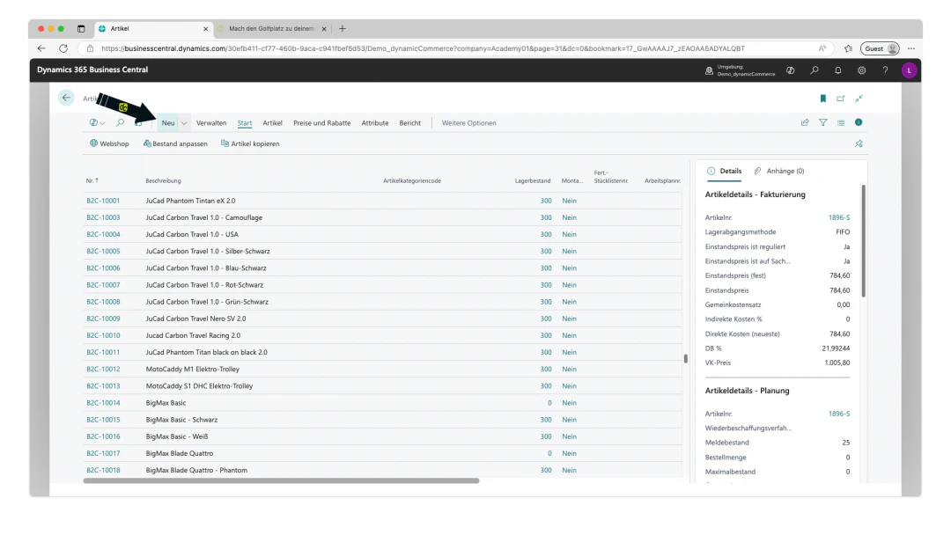
Task: Click Lagerbestand 300 for JuCad Carbon Travel 1.0 - USA
Action: pos(546,234)
